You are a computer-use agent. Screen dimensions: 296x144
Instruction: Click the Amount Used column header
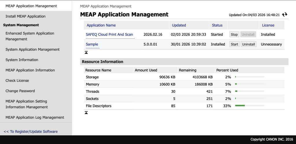tap(146, 70)
